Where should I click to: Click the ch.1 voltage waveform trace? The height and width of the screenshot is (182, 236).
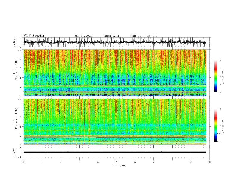(115, 42)
